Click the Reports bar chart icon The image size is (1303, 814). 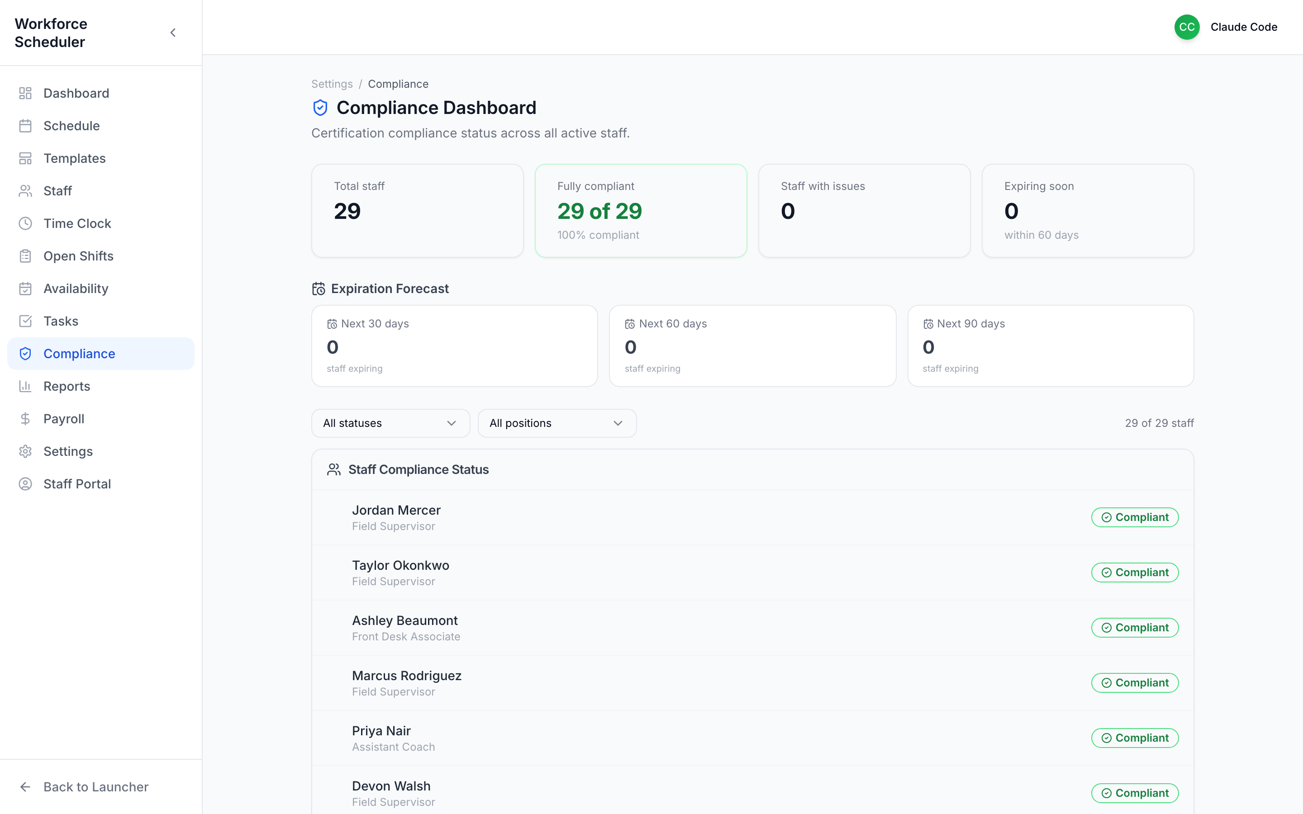click(x=25, y=387)
